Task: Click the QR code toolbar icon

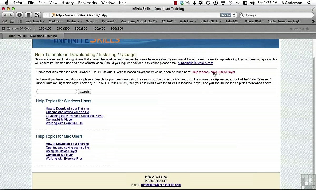Action: pyautogui.click(x=37, y=15)
